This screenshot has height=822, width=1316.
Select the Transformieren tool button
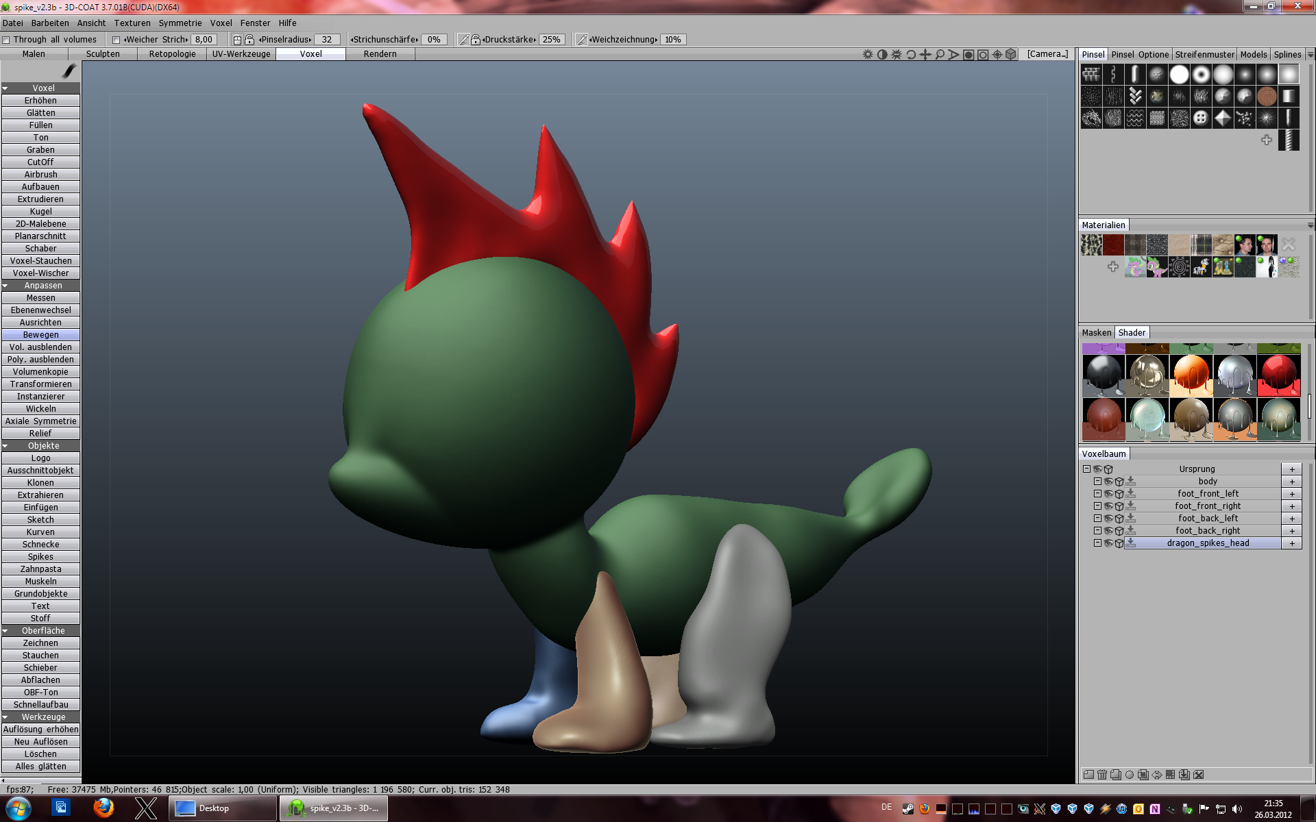click(x=40, y=384)
